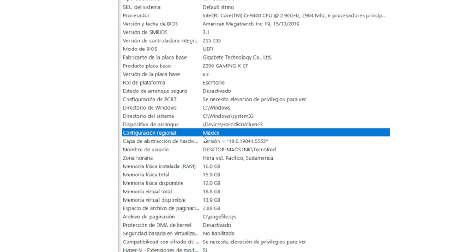The image size is (466, 252).
Task: Select Z390 GAMING X-CF value
Action: [225, 66]
